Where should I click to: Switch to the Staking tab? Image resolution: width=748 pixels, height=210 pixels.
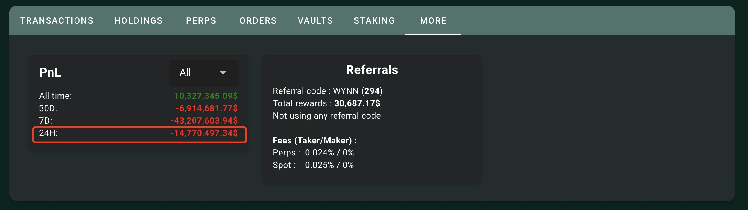(x=374, y=21)
